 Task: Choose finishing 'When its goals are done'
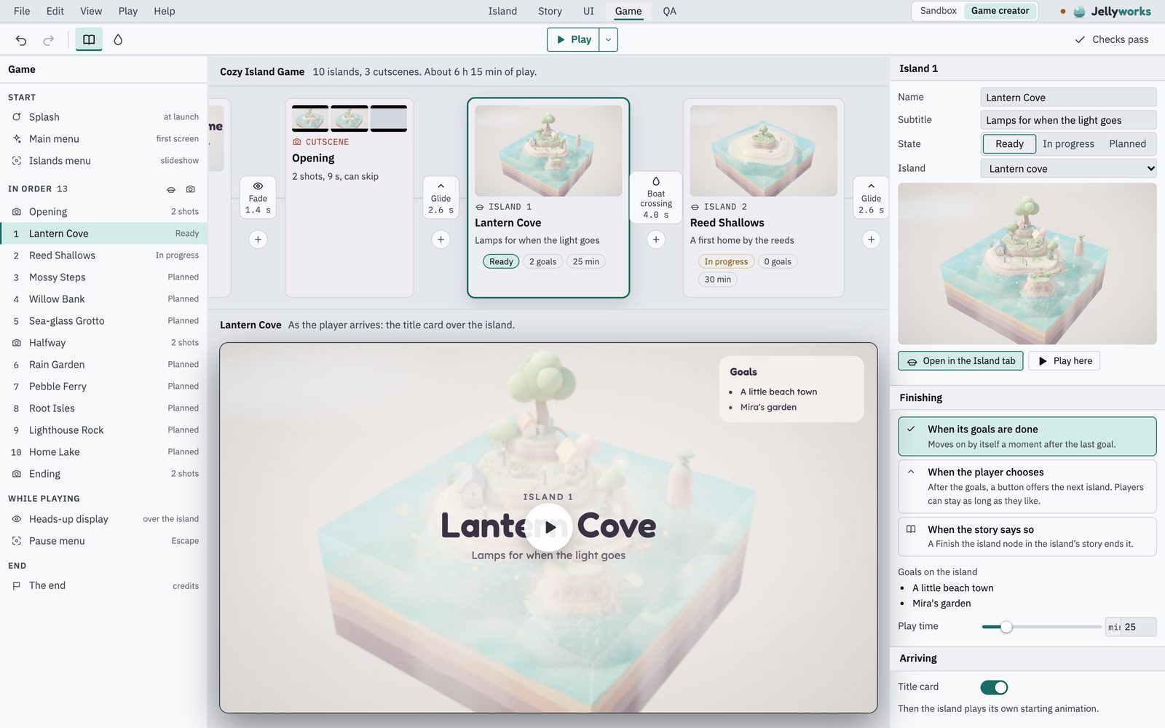click(x=1027, y=436)
